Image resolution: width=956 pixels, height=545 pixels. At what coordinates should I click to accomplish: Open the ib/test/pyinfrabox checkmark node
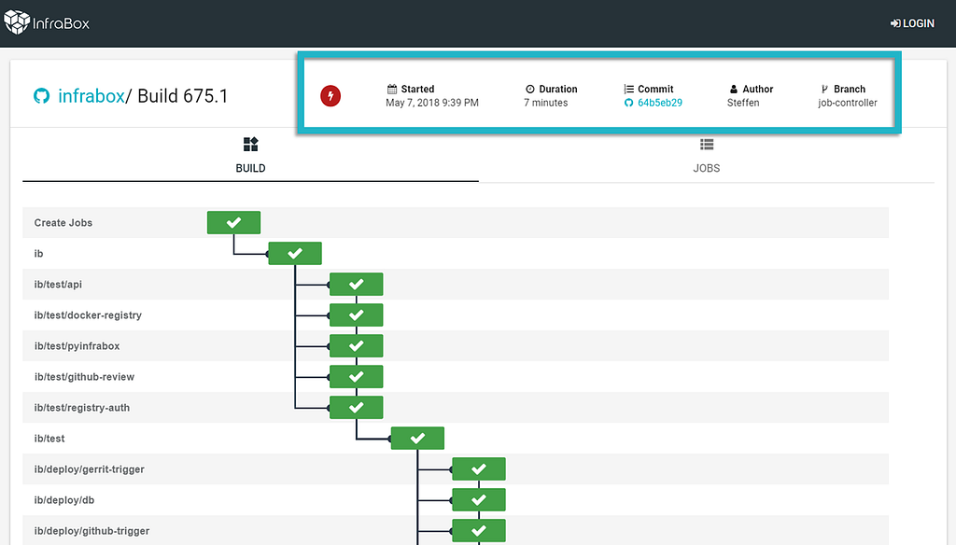pyautogui.click(x=356, y=345)
